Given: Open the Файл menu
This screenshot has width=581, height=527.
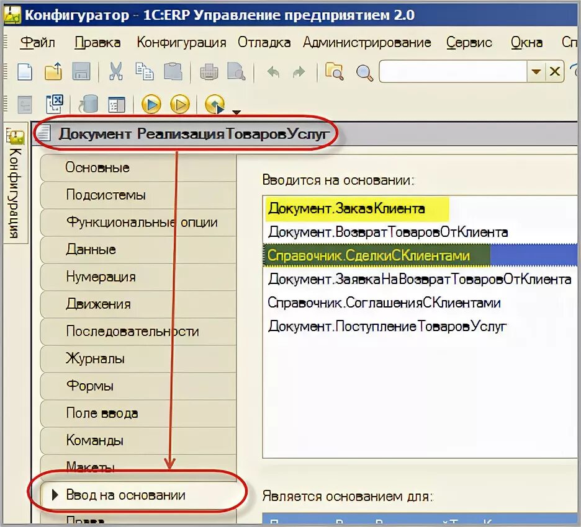Looking at the screenshot, I should pyautogui.click(x=37, y=42).
